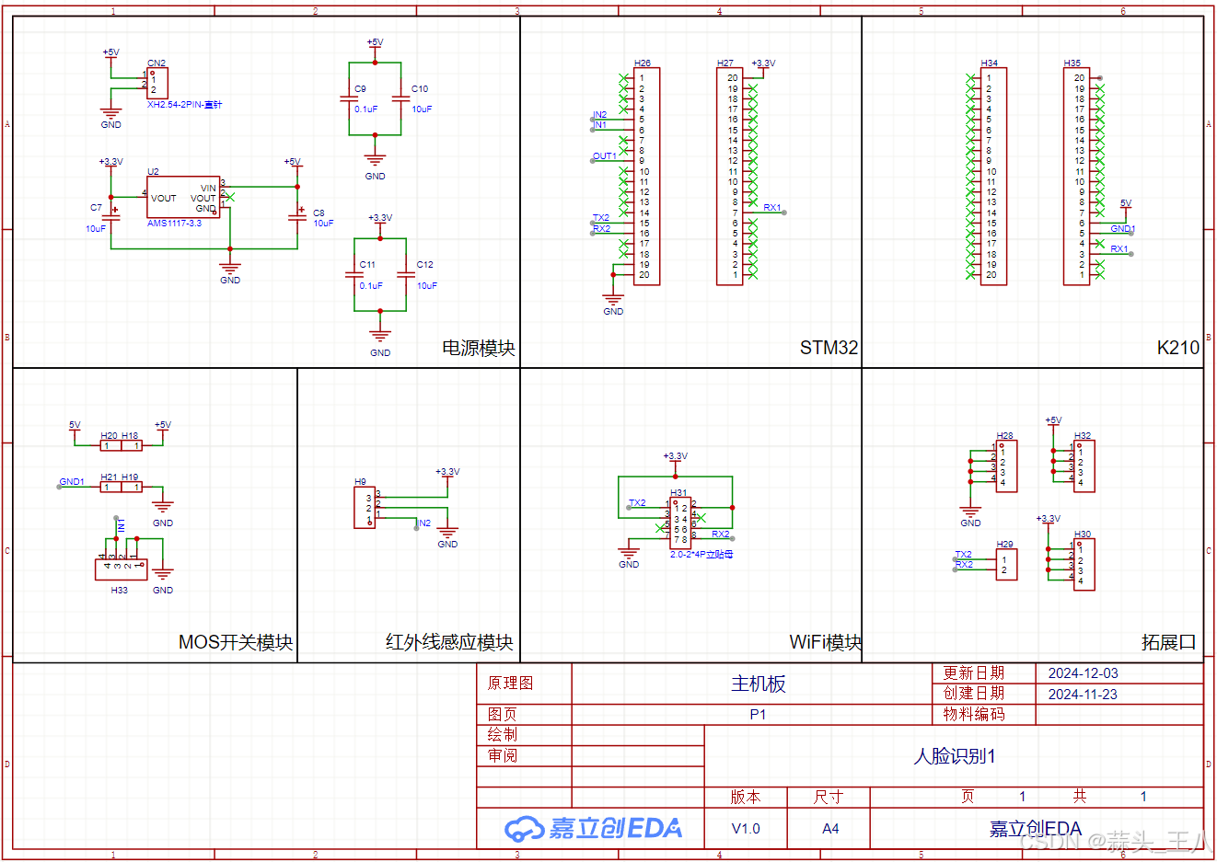Click the 嘉立创EDA cloud logo
This screenshot has height=862, width=1217.
(593, 828)
